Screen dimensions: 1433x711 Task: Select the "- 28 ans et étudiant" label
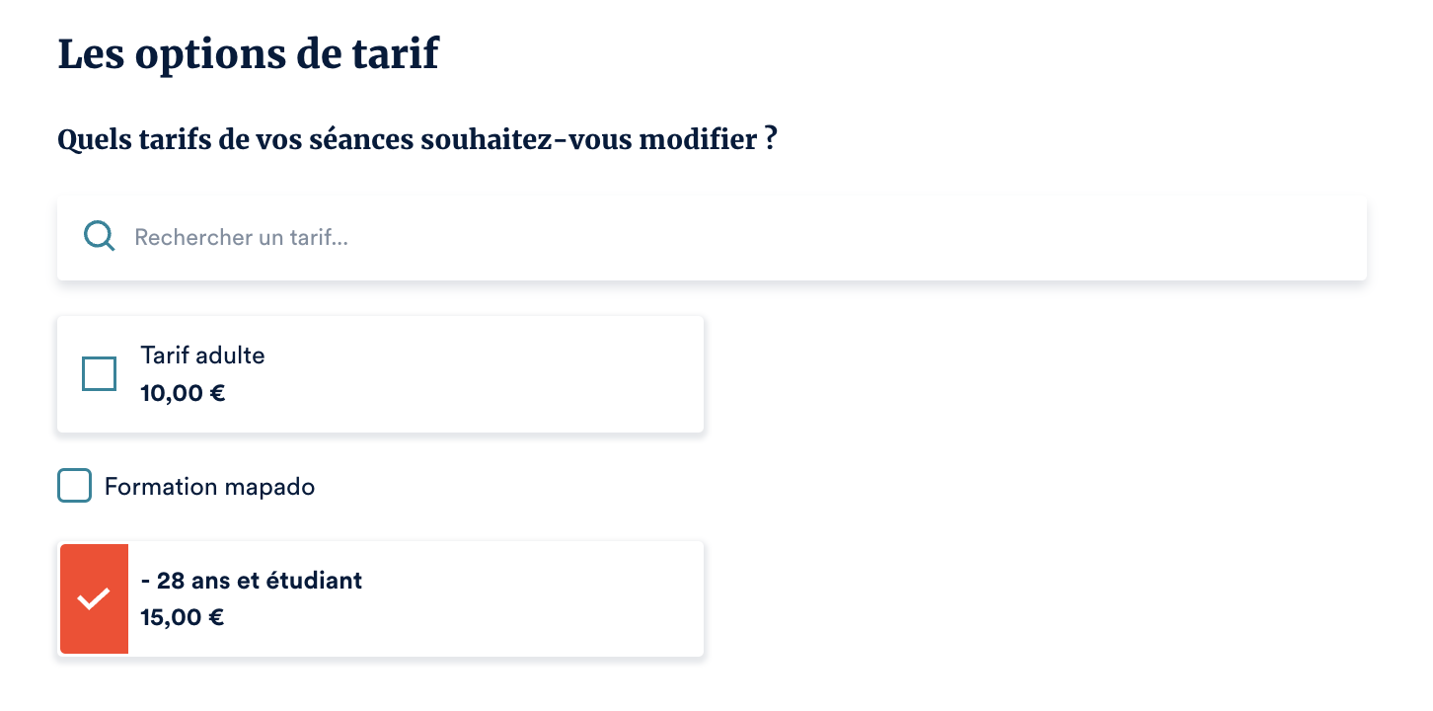pyautogui.click(x=252, y=581)
